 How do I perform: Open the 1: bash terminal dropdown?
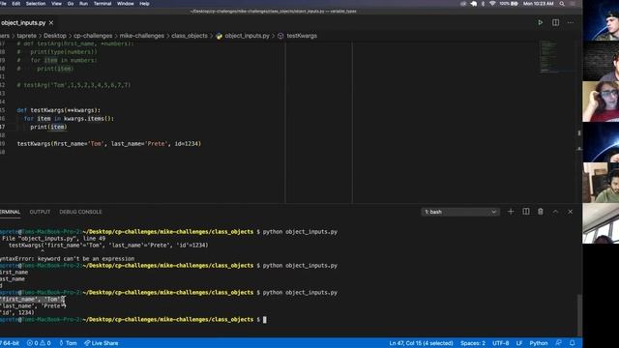click(460, 212)
